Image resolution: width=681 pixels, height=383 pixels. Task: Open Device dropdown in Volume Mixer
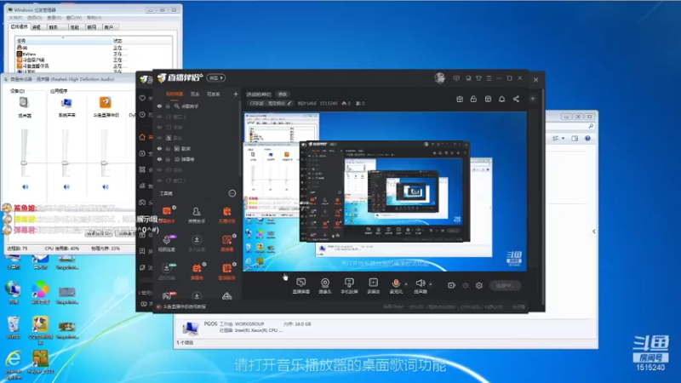point(17,91)
